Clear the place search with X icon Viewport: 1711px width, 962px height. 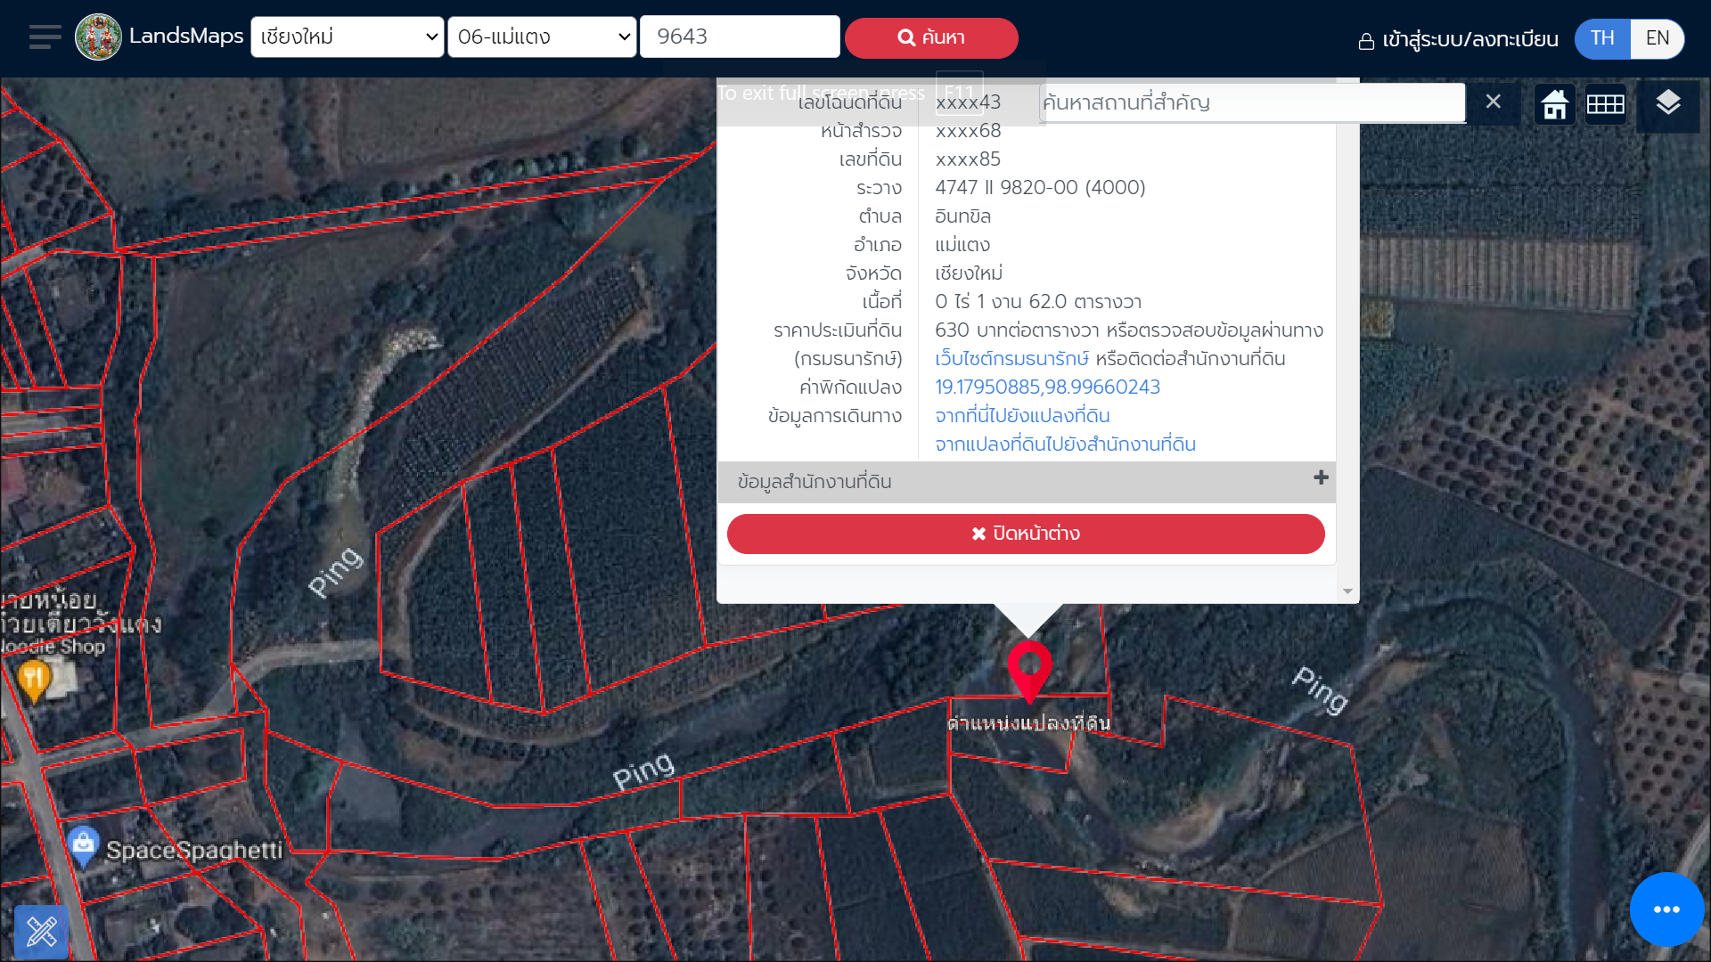click(1494, 102)
